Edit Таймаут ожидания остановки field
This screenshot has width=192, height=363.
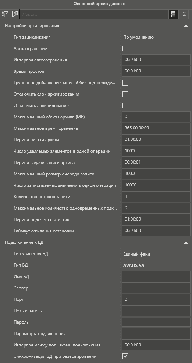(x=156, y=231)
